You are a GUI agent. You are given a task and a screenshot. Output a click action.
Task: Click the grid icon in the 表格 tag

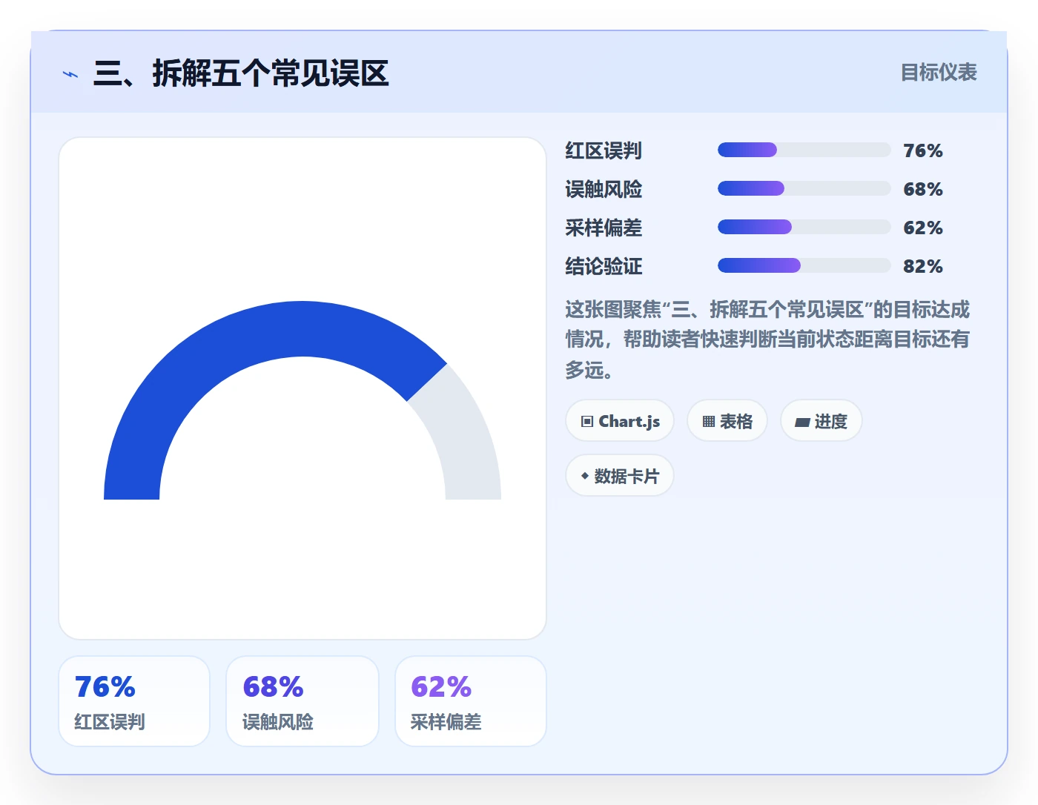(709, 422)
